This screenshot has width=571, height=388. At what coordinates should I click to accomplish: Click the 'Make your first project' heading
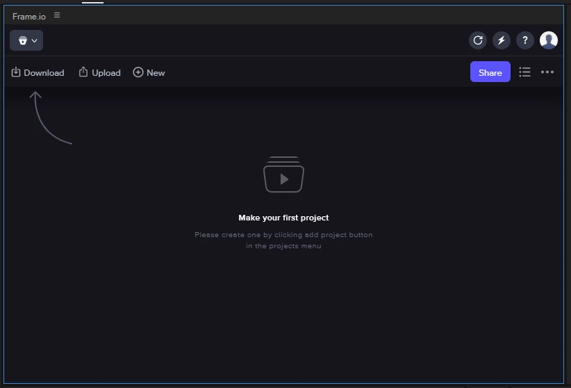(x=283, y=218)
